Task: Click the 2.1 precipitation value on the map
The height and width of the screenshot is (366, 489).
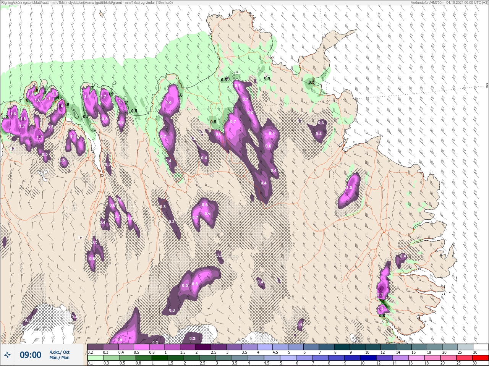Action: point(381,295)
